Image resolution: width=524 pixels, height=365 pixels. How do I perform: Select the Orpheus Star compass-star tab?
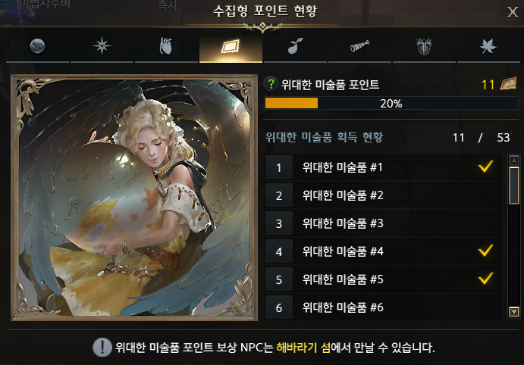click(x=102, y=46)
